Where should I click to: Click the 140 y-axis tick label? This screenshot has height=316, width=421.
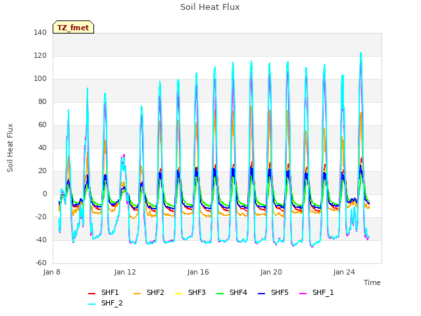pyautogui.click(x=40, y=32)
